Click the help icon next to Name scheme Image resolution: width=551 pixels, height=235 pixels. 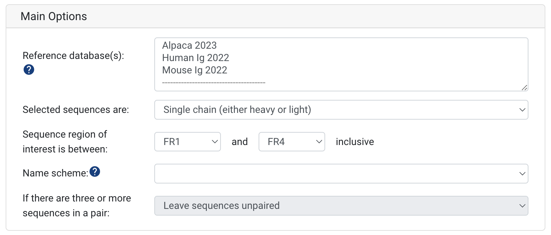click(94, 171)
